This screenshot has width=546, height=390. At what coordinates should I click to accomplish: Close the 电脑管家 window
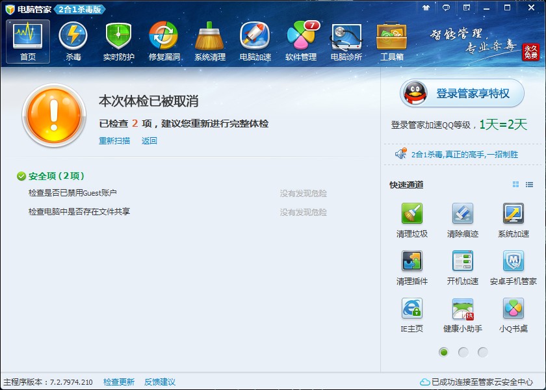(x=532, y=8)
